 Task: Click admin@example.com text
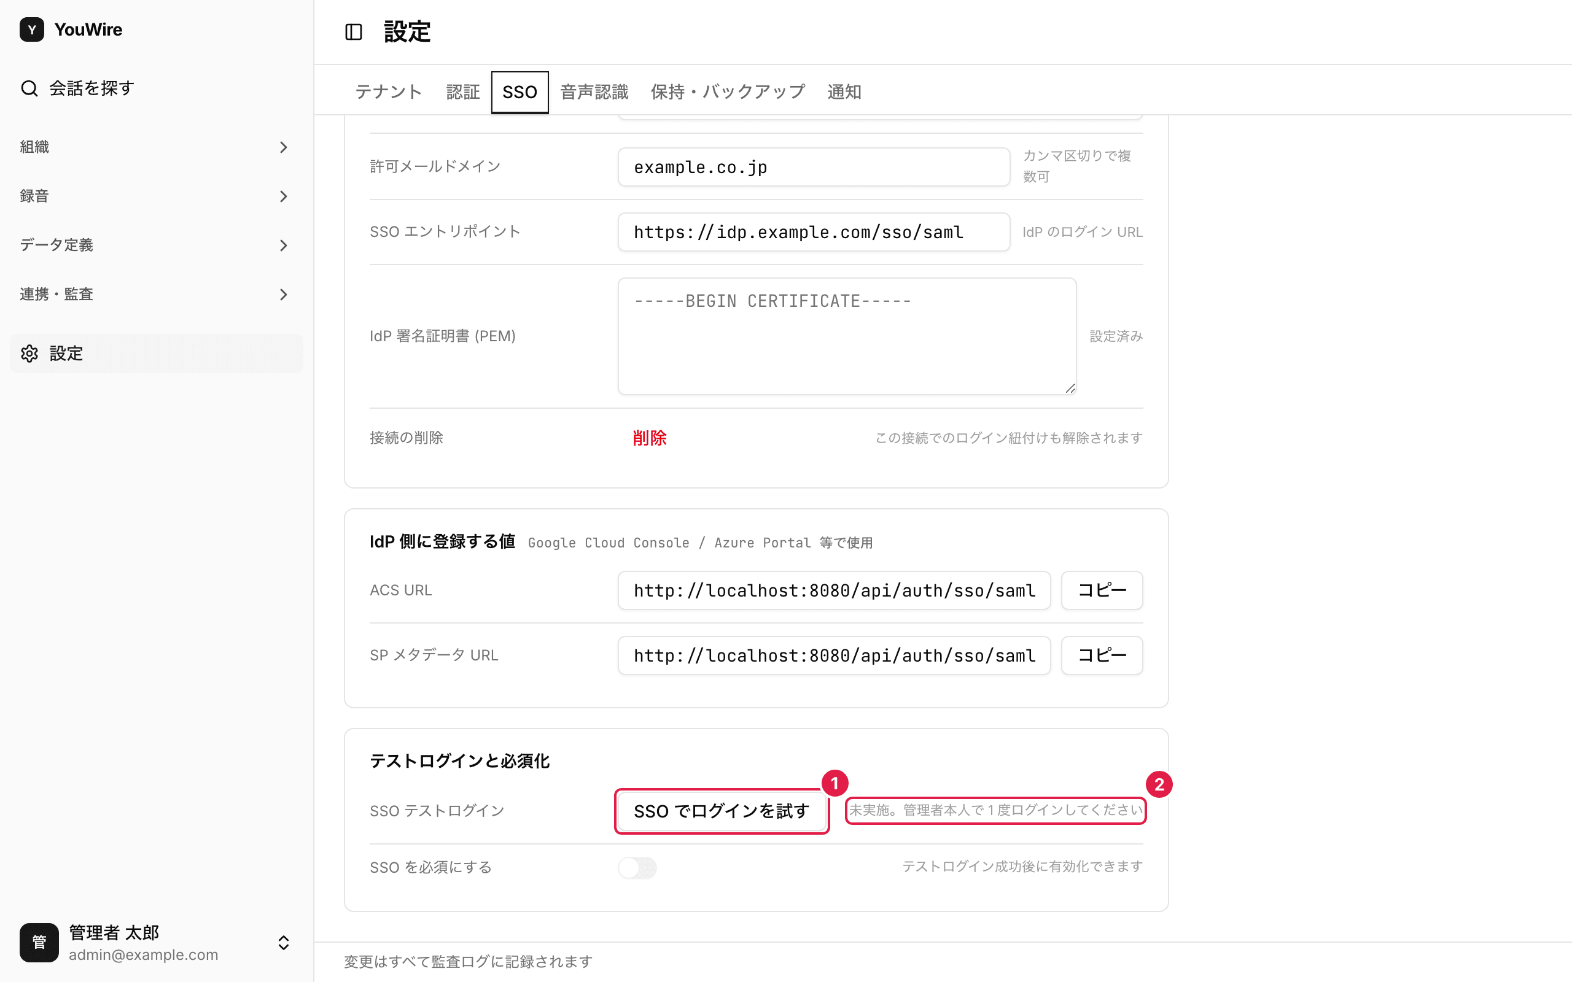pyautogui.click(x=144, y=955)
